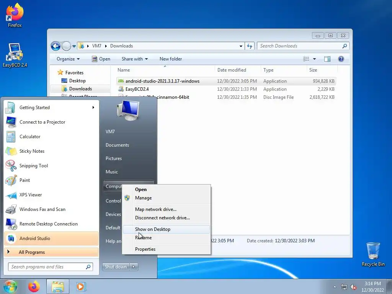Click the muted volume tray icon
Image resolution: width=392 pixels, height=294 pixels.
[353, 287]
